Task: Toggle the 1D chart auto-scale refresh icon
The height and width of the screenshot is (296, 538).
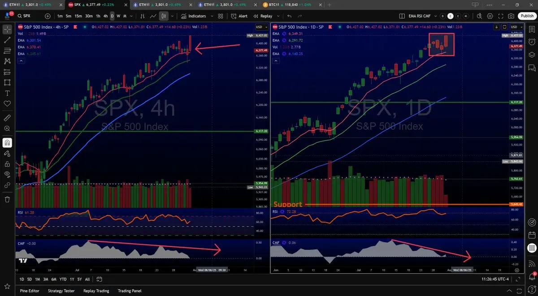Action: (504, 27)
